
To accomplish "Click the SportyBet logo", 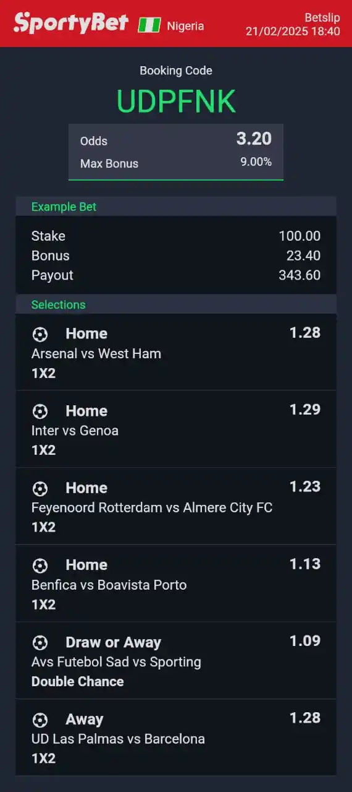I will [71, 24].
